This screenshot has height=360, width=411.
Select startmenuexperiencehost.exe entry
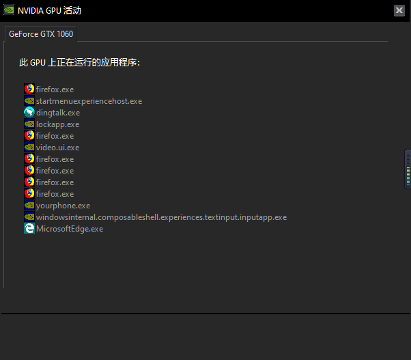tap(89, 101)
